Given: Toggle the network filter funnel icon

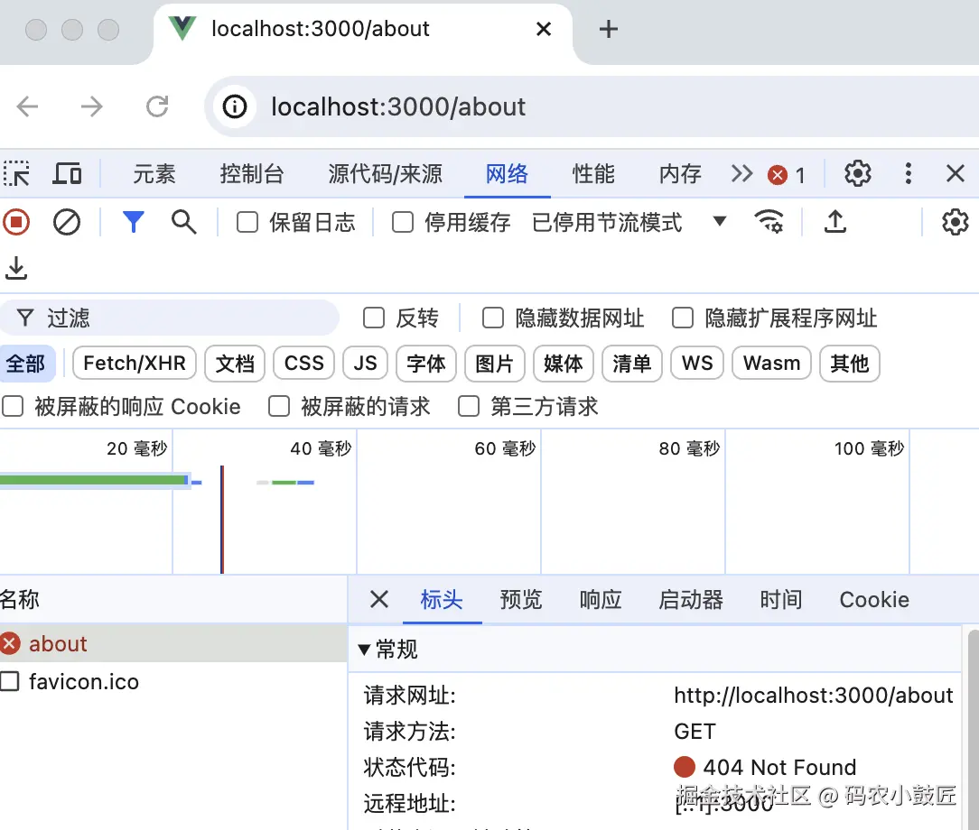Looking at the screenshot, I should (133, 222).
